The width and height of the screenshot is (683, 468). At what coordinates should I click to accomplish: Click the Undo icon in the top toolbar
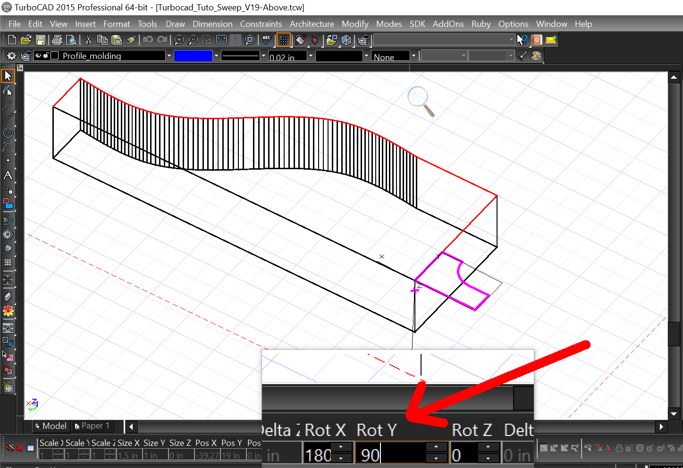(148, 40)
